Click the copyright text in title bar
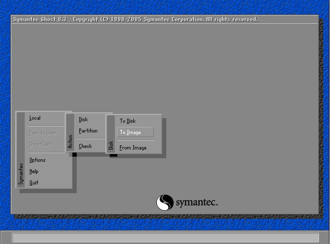The image size is (330, 244). point(165,20)
